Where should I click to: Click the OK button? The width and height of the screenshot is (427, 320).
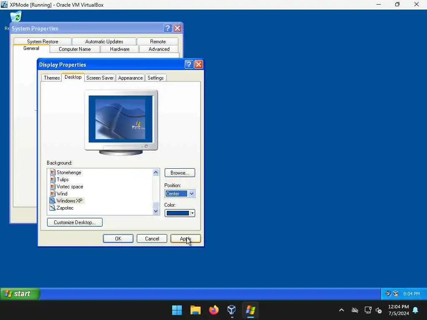pyautogui.click(x=118, y=239)
